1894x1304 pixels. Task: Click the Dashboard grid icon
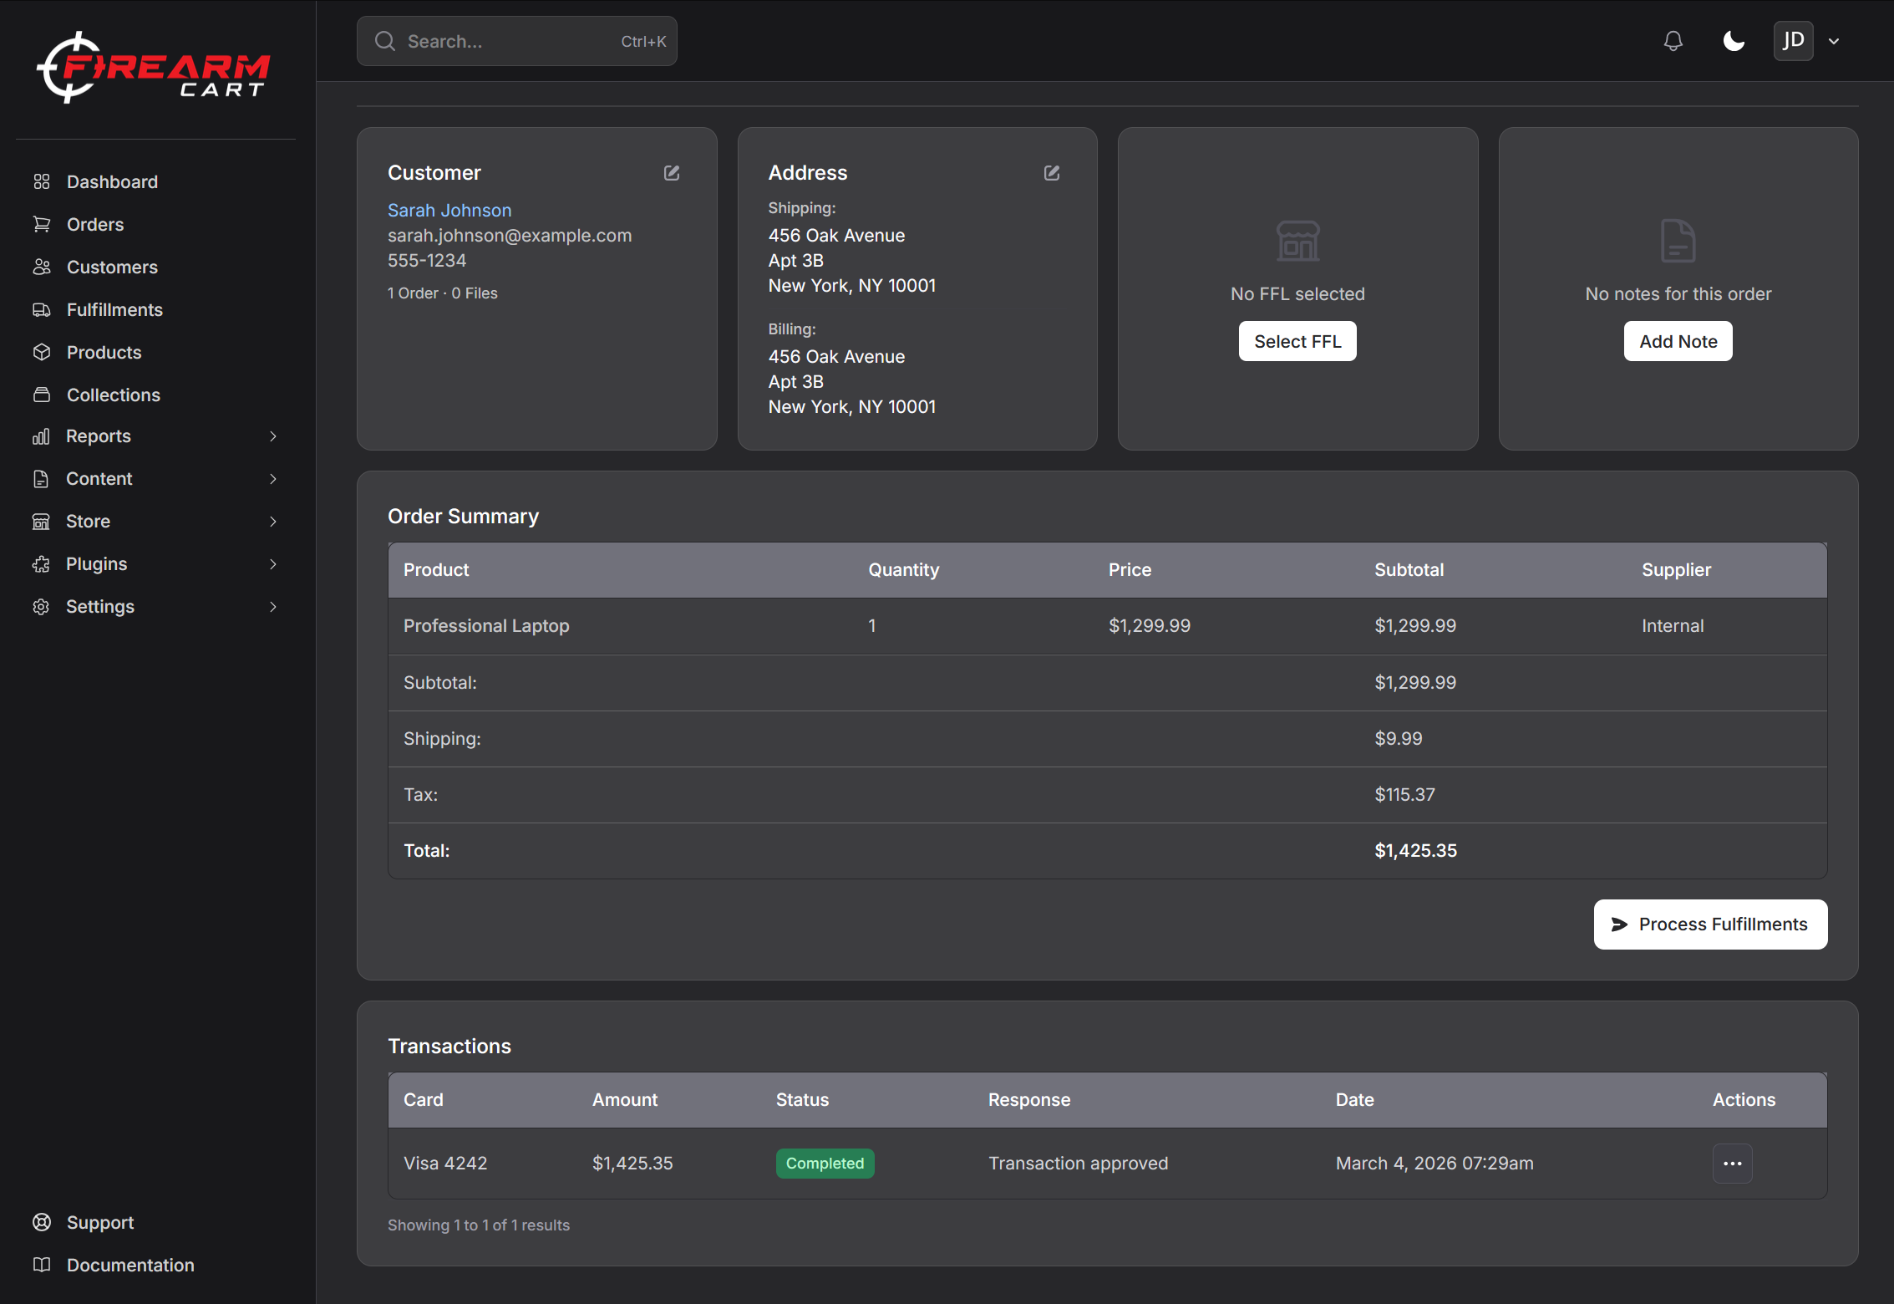(x=42, y=181)
